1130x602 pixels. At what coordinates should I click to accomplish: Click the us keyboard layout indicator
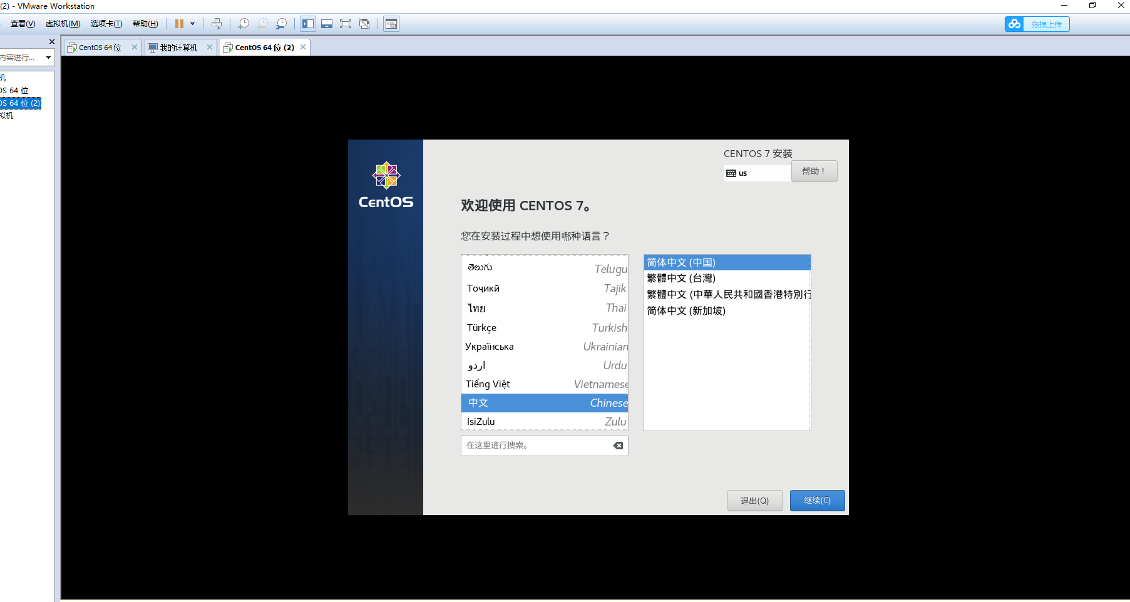(x=757, y=173)
